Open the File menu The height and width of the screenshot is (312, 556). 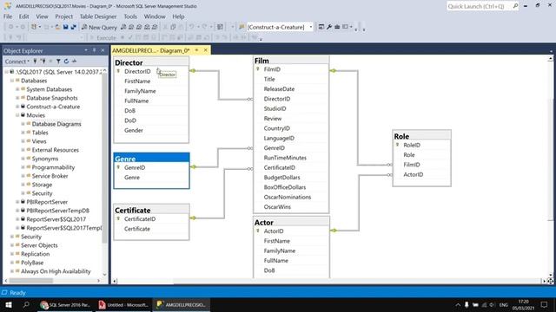[x=8, y=16]
